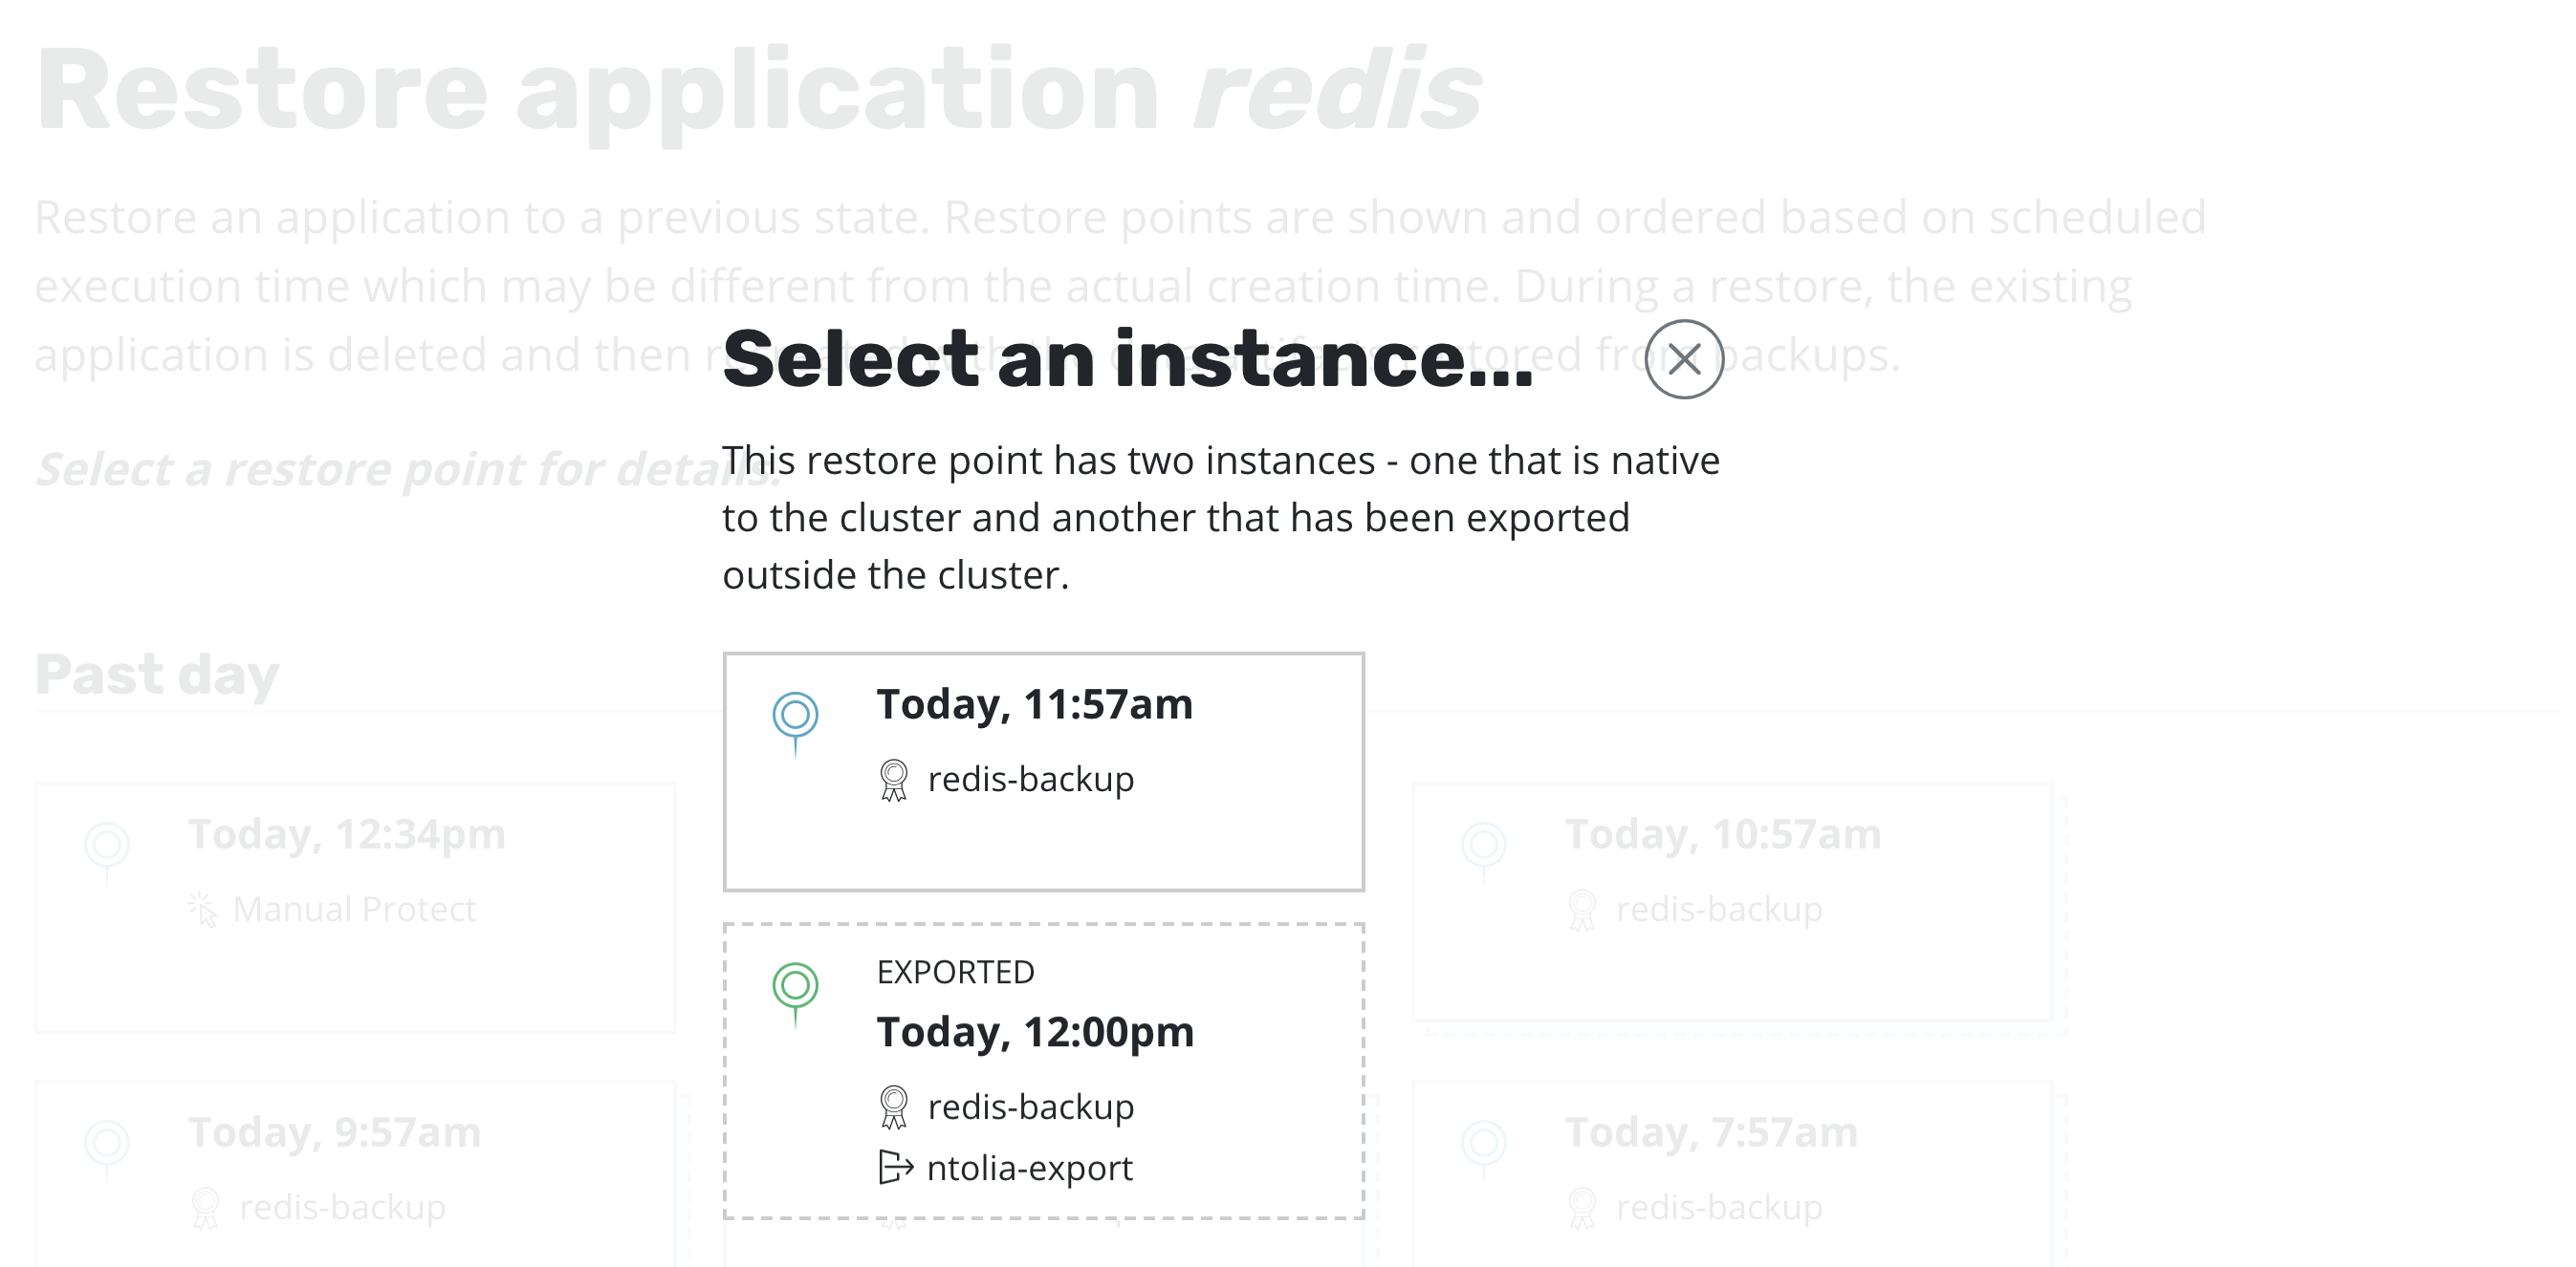Click the export icon next to ntolia-export

[894, 1166]
